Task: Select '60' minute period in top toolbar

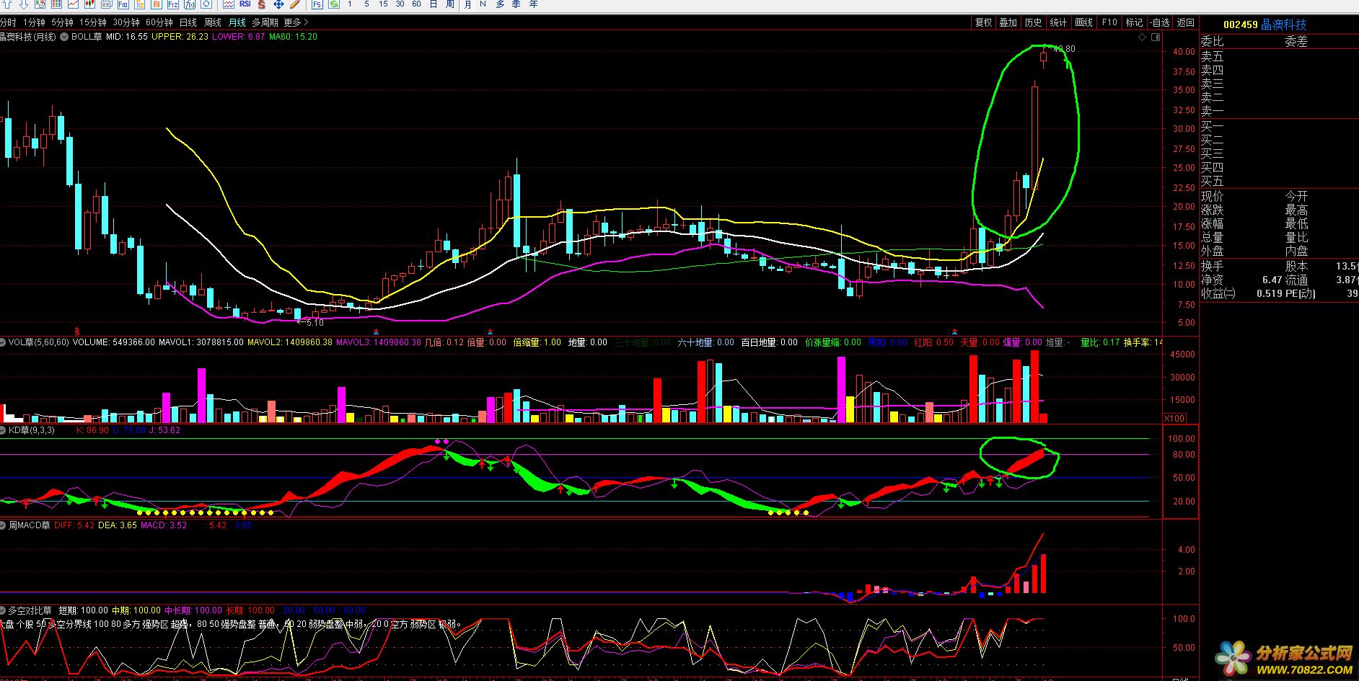Action: (416, 4)
